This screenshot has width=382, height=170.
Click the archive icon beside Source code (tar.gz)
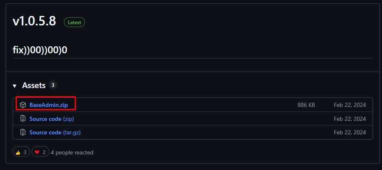pyautogui.click(x=23, y=132)
